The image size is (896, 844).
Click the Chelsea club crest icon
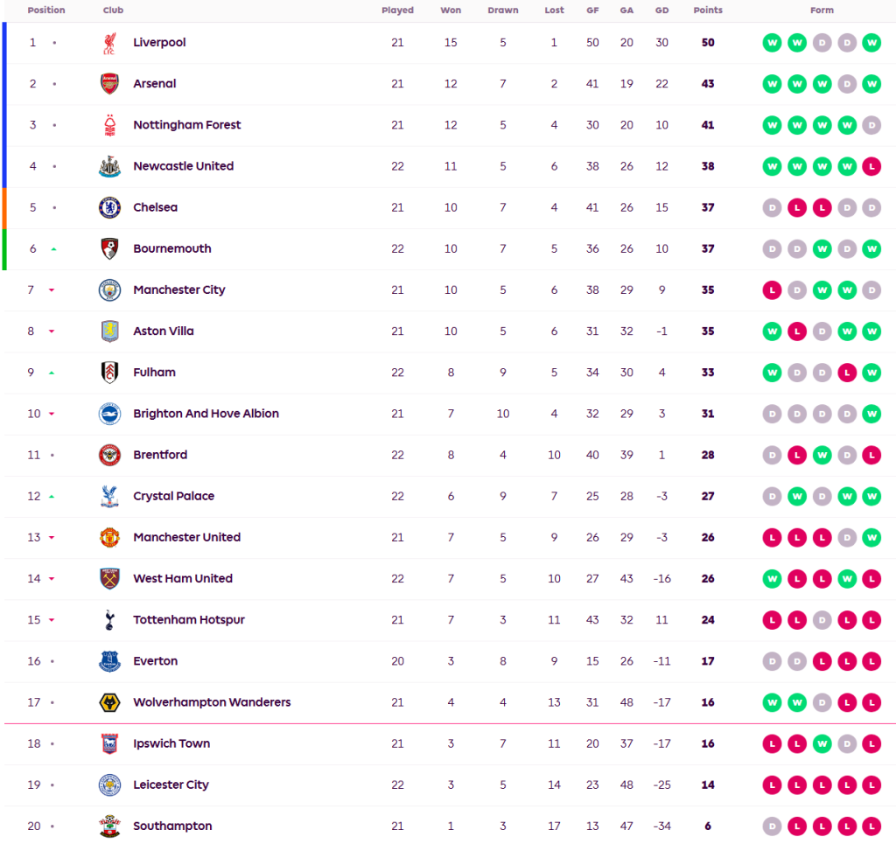(x=108, y=207)
